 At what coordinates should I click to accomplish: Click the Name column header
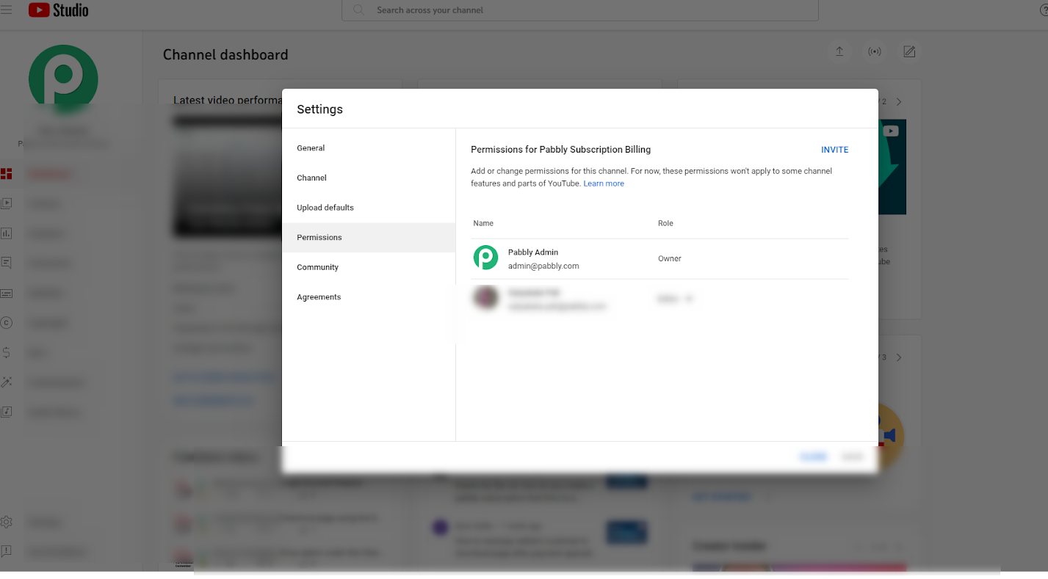coord(483,223)
